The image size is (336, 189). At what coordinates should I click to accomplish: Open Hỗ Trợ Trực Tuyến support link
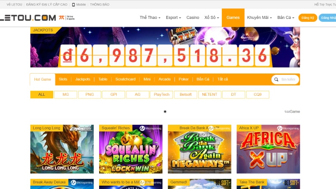(x=325, y=5)
